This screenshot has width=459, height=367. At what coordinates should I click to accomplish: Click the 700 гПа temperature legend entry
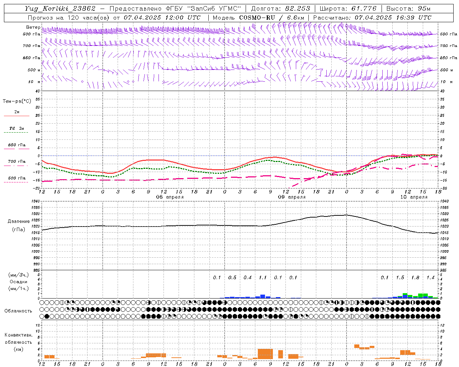click(17, 162)
